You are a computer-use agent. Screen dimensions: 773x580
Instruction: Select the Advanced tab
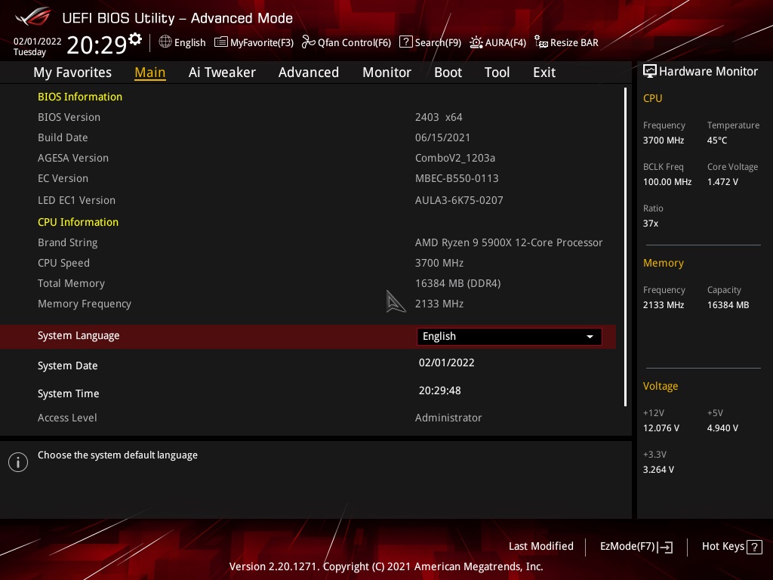[x=309, y=72]
